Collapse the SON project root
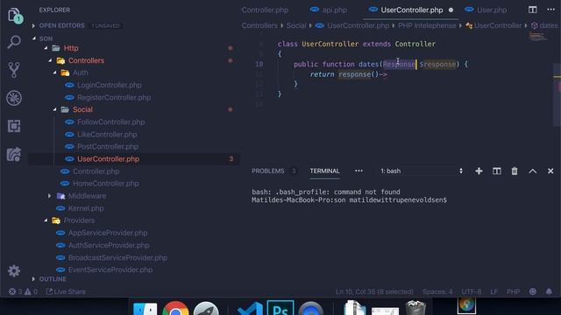This screenshot has width=561, height=315. [x=34, y=38]
